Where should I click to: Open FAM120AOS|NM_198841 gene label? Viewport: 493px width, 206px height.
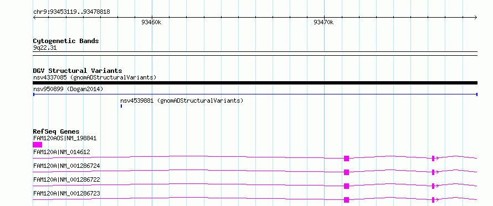pos(65,138)
